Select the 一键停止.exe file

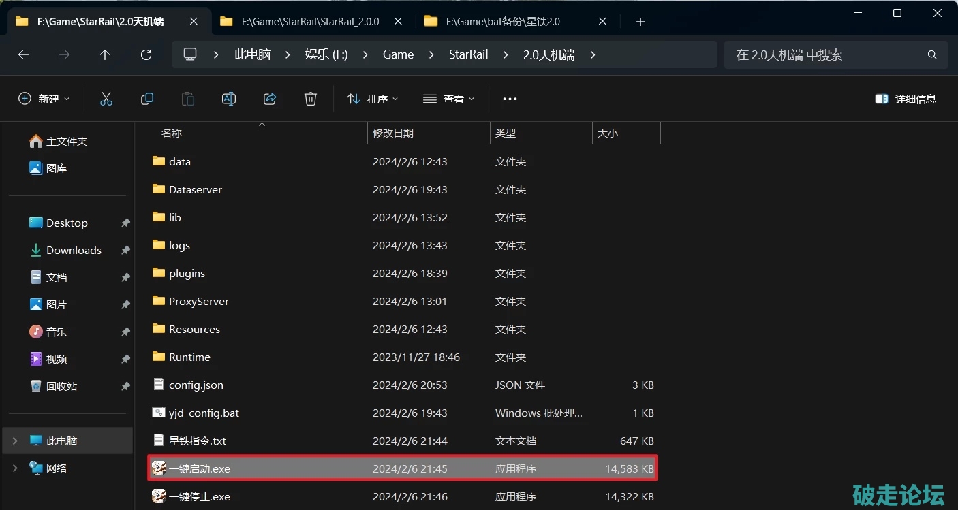click(200, 496)
